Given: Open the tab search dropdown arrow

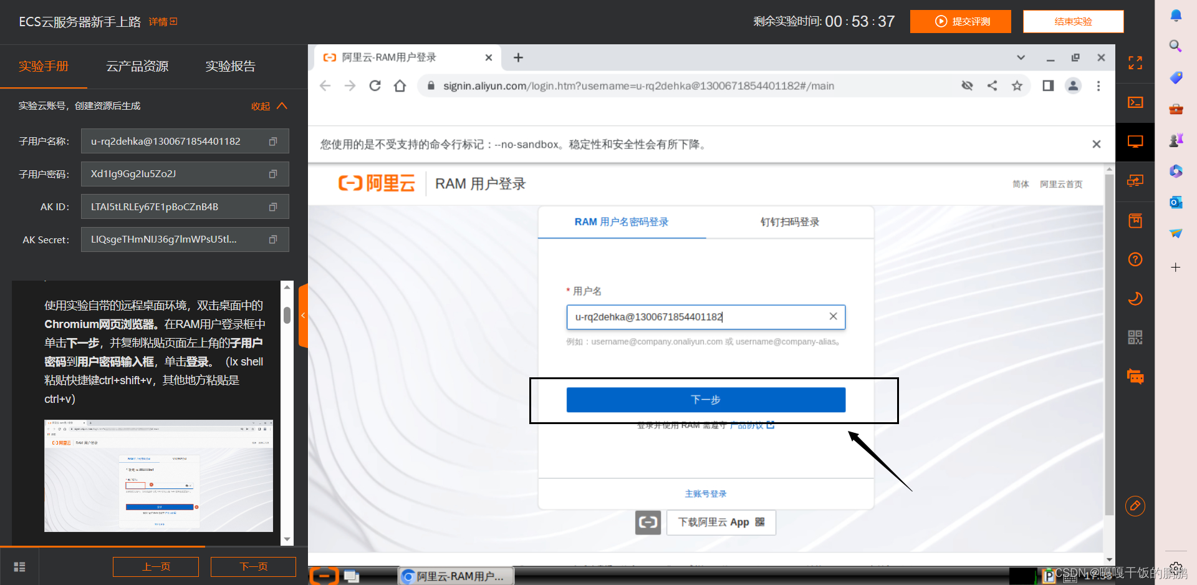Looking at the screenshot, I should [x=1021, y=57].
